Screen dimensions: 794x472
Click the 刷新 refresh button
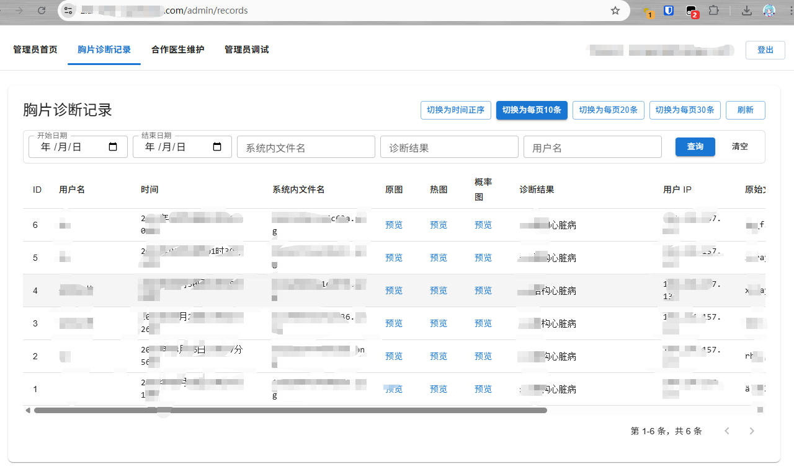point(745,110)
